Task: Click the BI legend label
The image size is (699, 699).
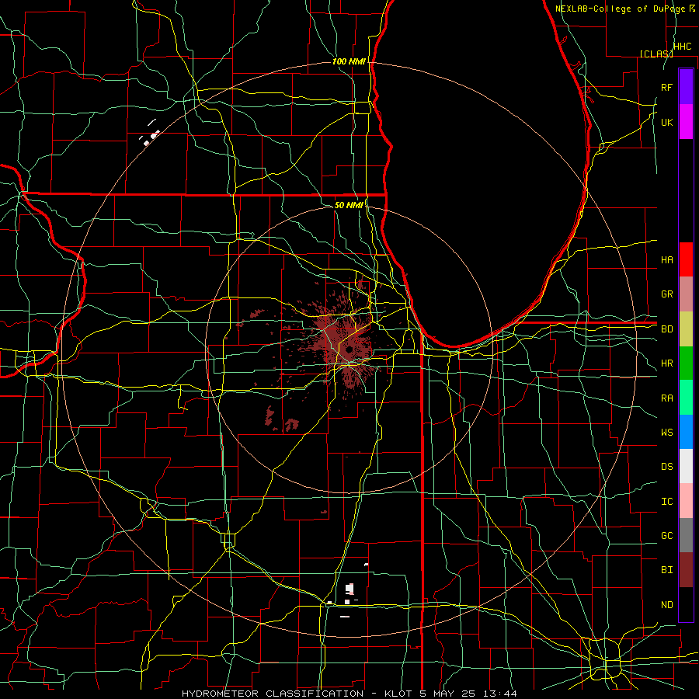Action: pos(666,570)
